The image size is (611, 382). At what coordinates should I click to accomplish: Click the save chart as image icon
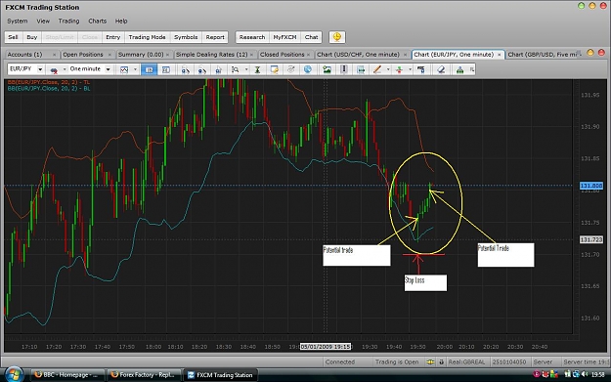point(327,69)
